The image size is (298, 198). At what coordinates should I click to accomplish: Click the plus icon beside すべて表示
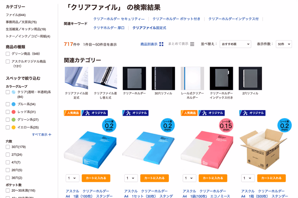pyautogui.click(x=50, y=134)
